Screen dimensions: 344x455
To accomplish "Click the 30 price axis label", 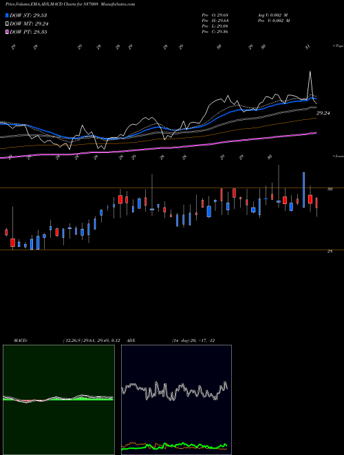I will click(x=330, y=189).
